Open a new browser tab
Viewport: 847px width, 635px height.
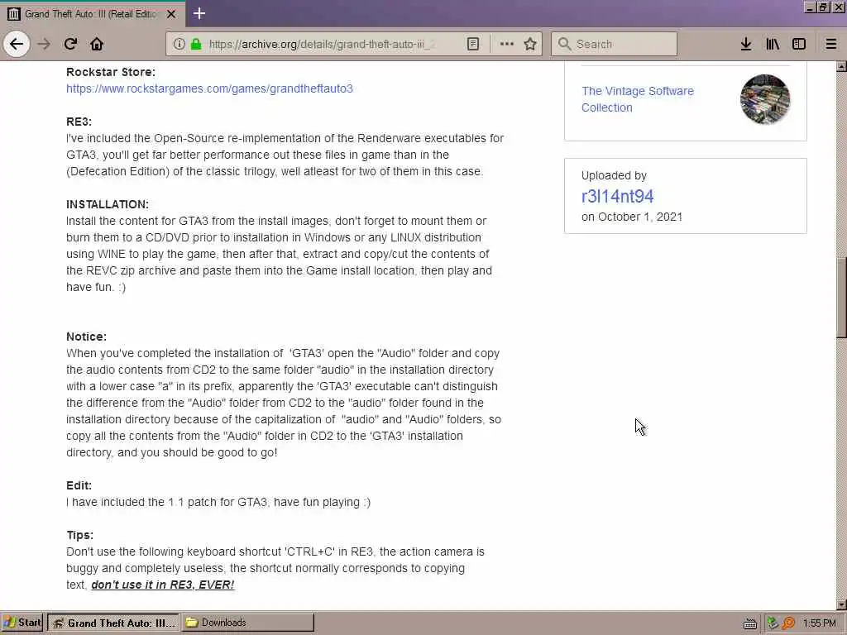[199, 13]
